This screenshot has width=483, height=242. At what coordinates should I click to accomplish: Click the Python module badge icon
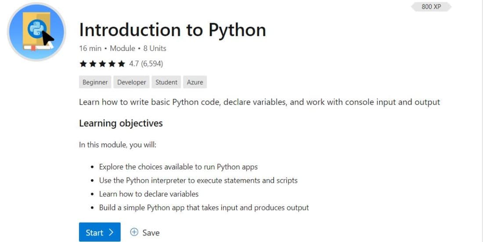click(x=36, y=32)
